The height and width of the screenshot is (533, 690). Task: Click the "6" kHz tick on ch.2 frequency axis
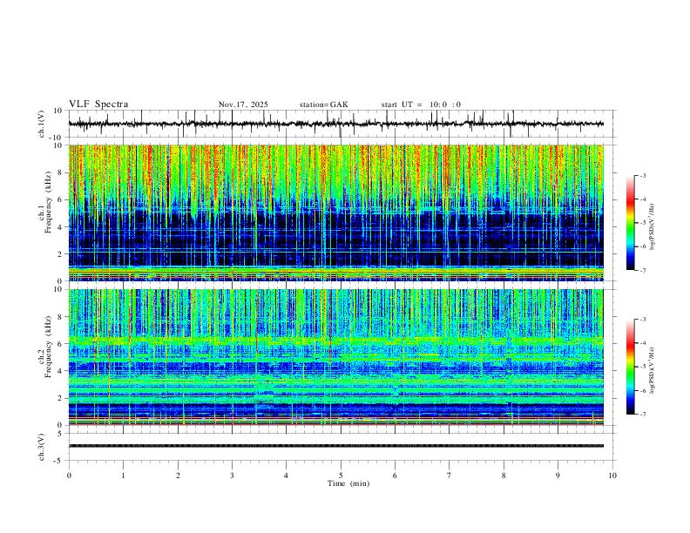59,344
